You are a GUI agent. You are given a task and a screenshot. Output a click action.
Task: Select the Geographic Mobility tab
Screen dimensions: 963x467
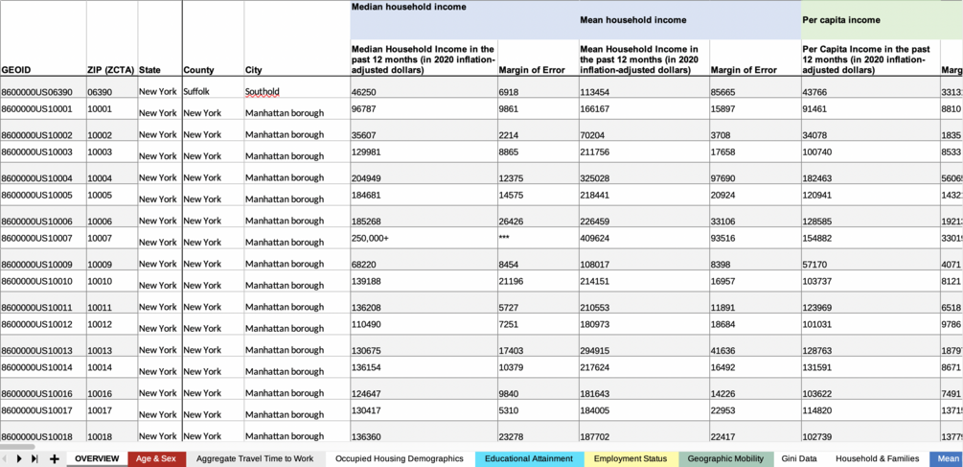[x=725, y=458]
